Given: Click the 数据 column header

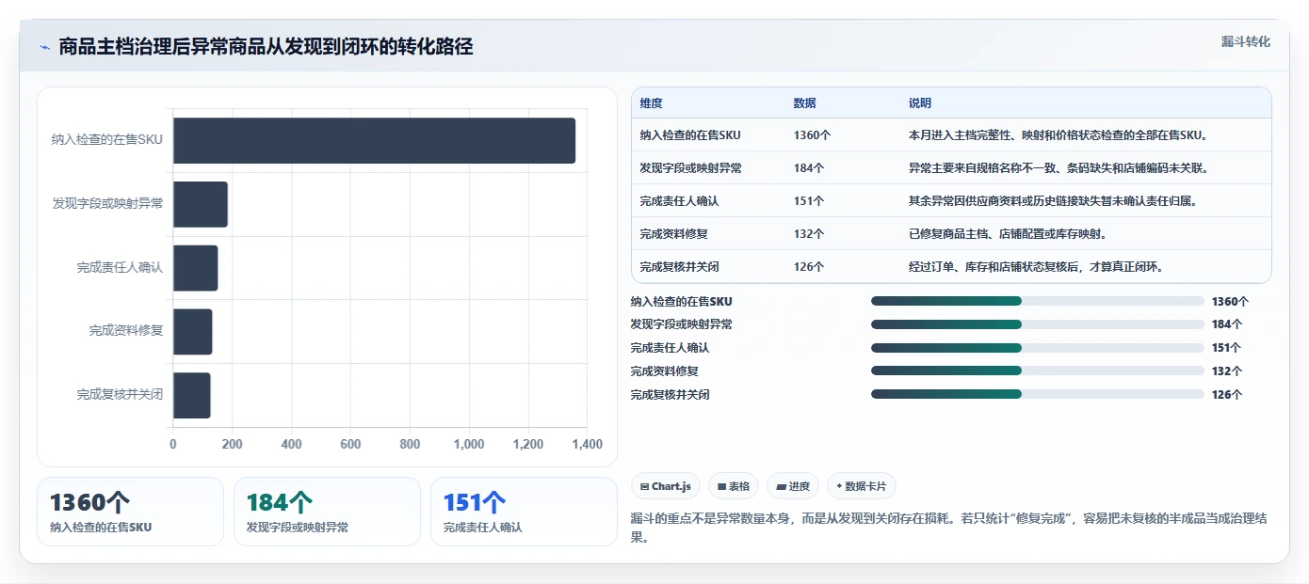Looking at the screenshot, I should tap(805, 103).
